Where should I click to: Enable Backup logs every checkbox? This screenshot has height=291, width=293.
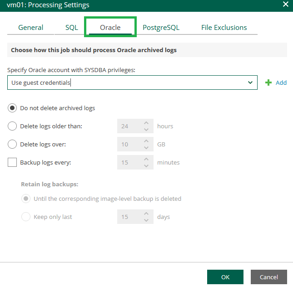pos(12,162)
